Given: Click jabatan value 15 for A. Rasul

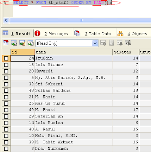Looking at the screenshot, I should click(126, 129).
